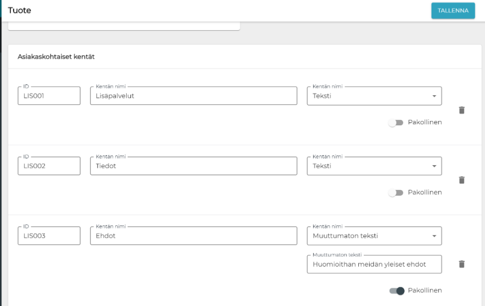Click the Huomioithan meidän yleiset ehdot input
This screenshot has height=306, width=485.
pyautogui.click(x=374, y=264)
